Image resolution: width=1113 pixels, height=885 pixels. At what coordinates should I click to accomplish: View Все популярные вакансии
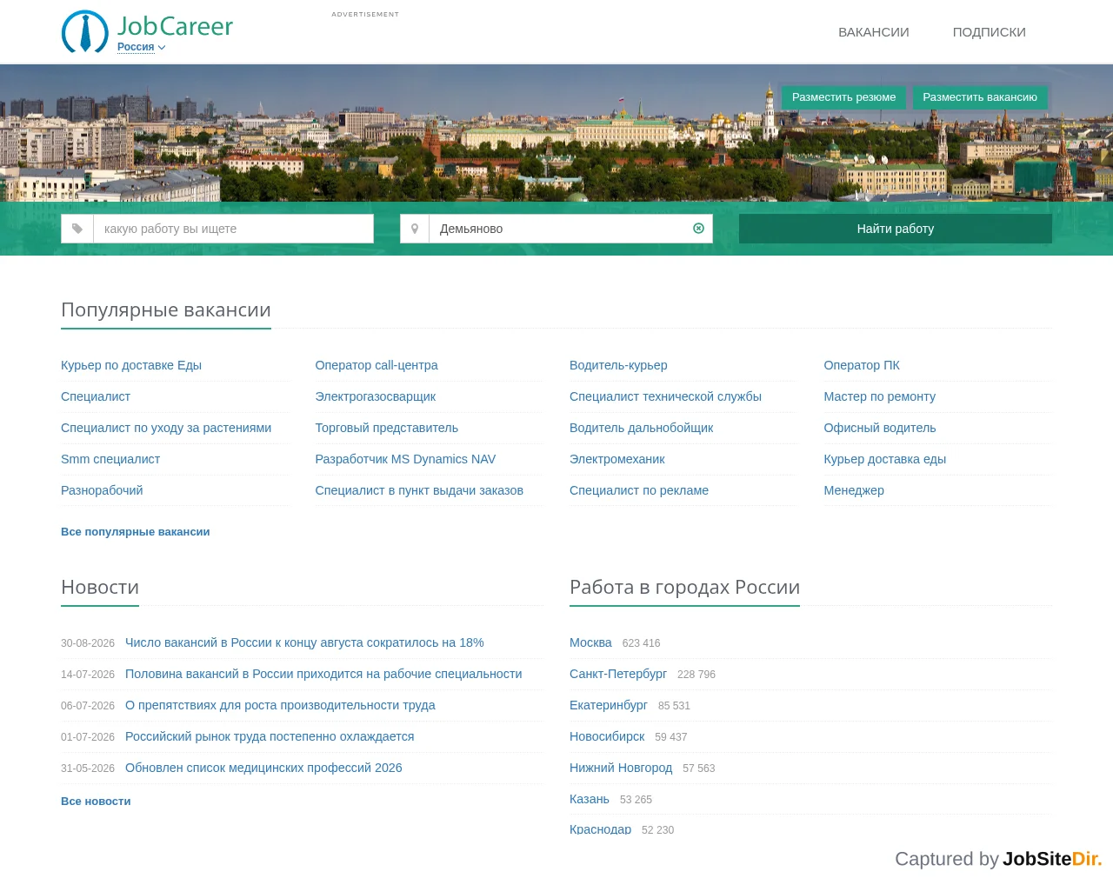136,532
